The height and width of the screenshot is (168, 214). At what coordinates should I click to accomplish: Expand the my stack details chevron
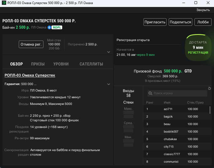tap(109, 52)
